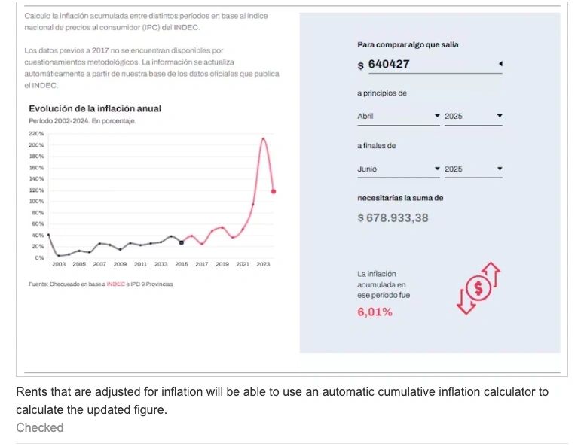Screen dimensions: 587x447
Task: Click the red 2024 endpoint dot on chart
Action: tap(274, 191)
